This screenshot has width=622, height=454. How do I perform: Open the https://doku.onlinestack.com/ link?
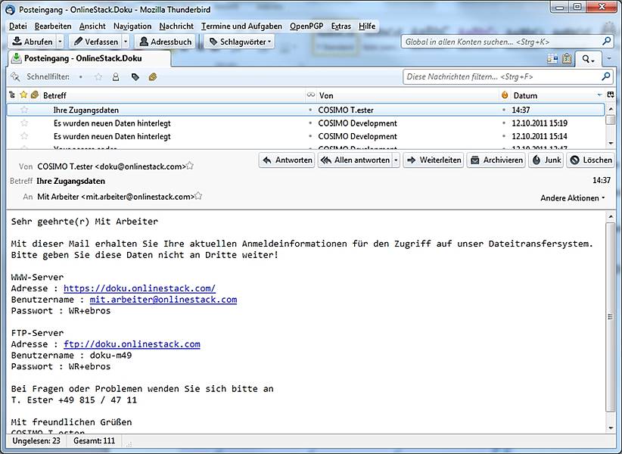tap(139, 288)
